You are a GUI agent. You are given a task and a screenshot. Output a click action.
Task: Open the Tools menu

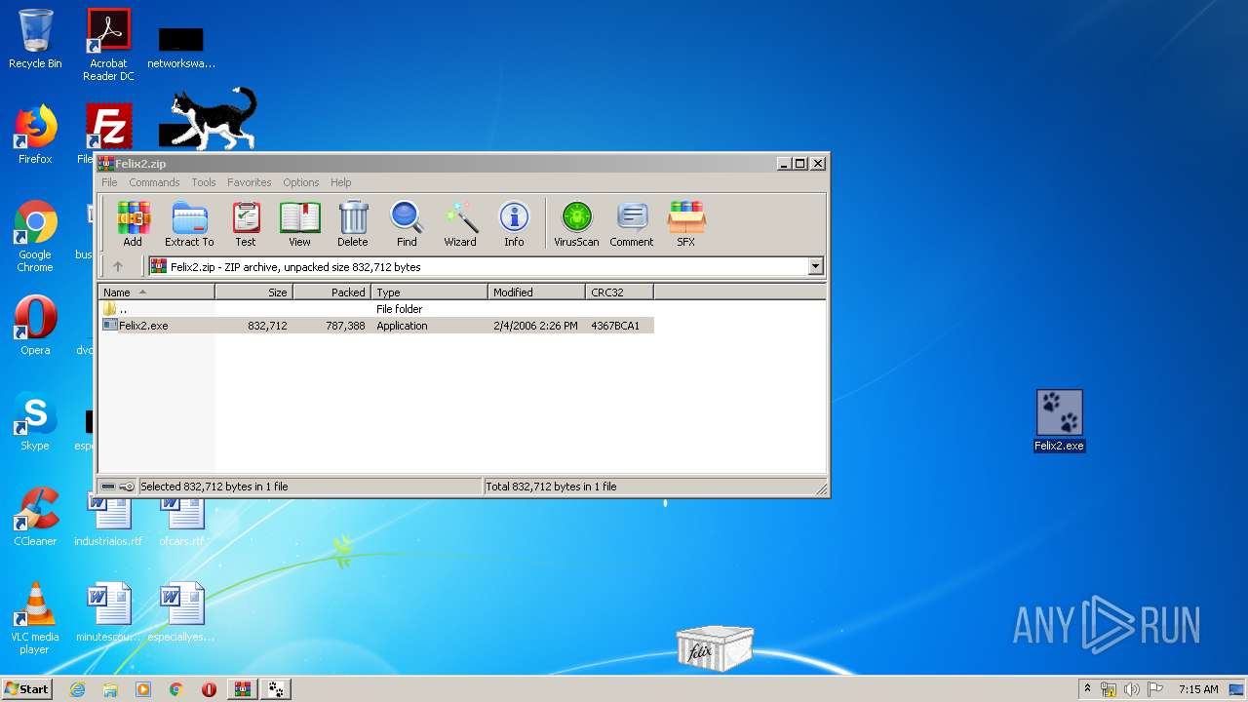pyautogui.click(x=204, y=182)
